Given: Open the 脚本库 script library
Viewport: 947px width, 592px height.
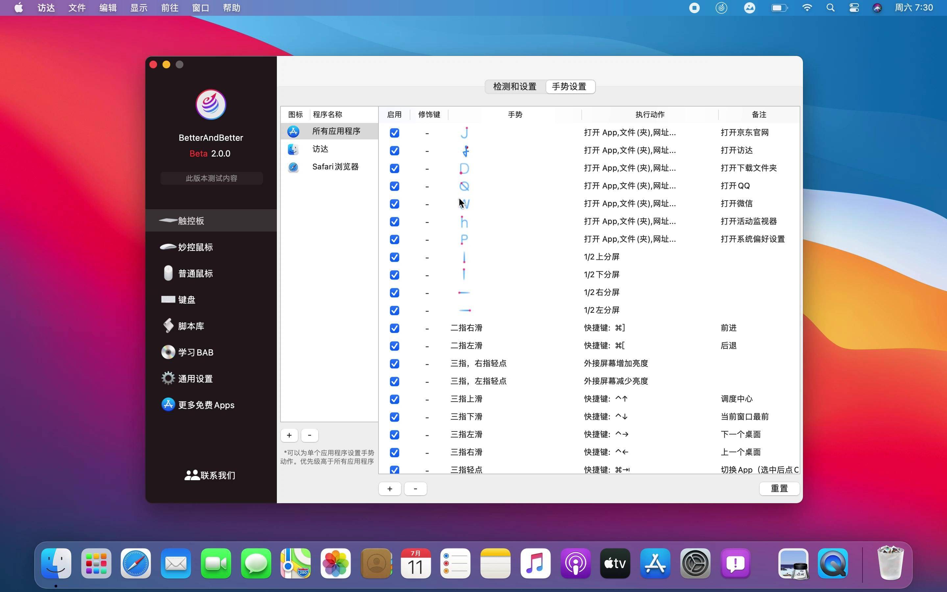Looking at the screenshot, I should (x=191, y=326).
